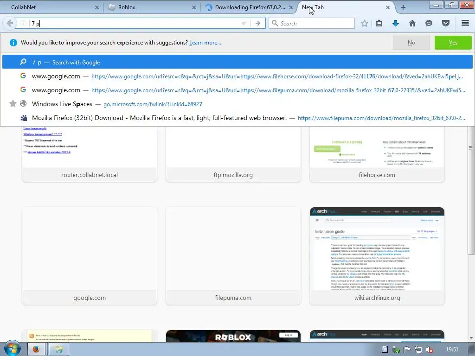Save page to Pocket icon
This screenshot has height=356, width=475.
446,23
